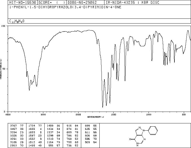
Task: Click peak table entry 1210
Action: (x=50, y=139)
